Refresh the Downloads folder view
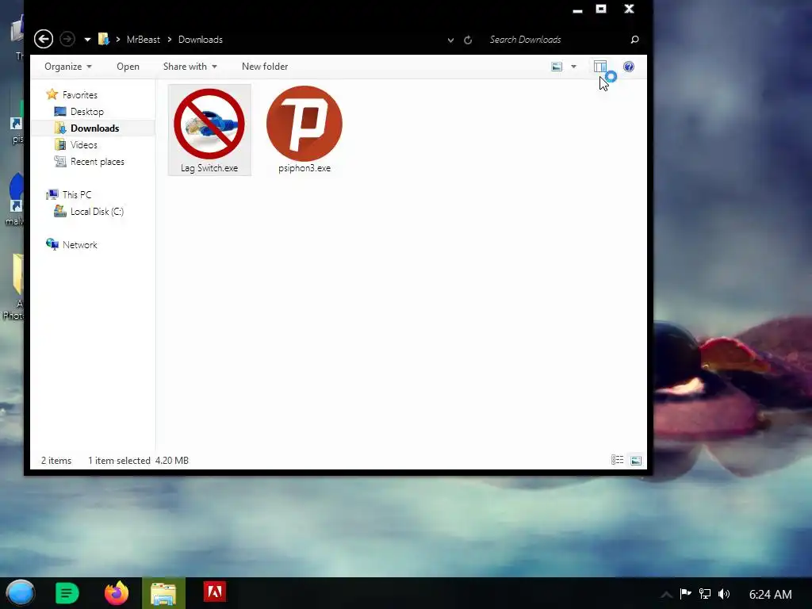The height and width of the screenshot is (609, 812). 468,40
